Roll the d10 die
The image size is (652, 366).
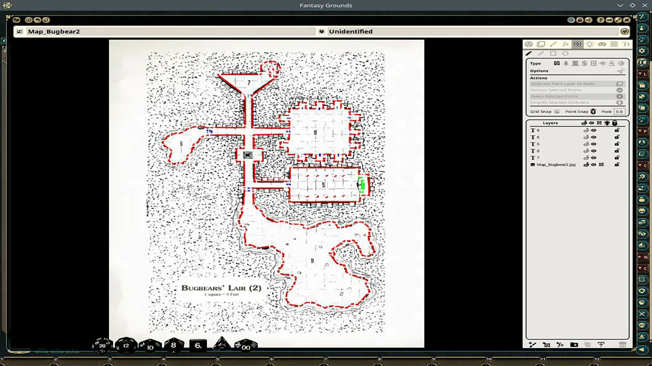point(150,346)
